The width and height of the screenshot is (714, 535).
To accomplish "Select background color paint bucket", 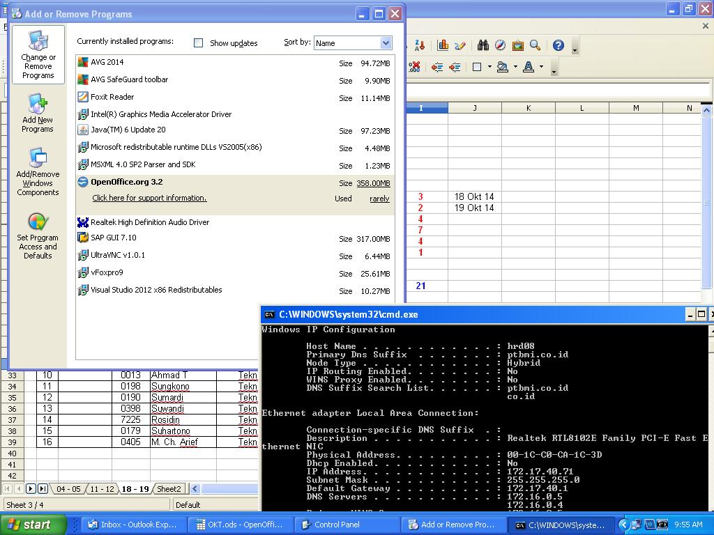I will point(502,67).
